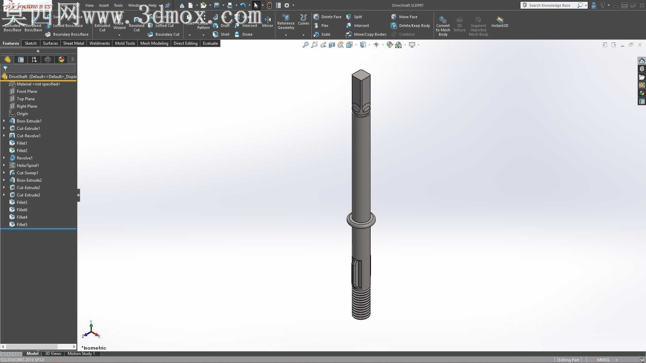Select the Split tool
This screenshot has width=646, height=363.
point(354,17)
